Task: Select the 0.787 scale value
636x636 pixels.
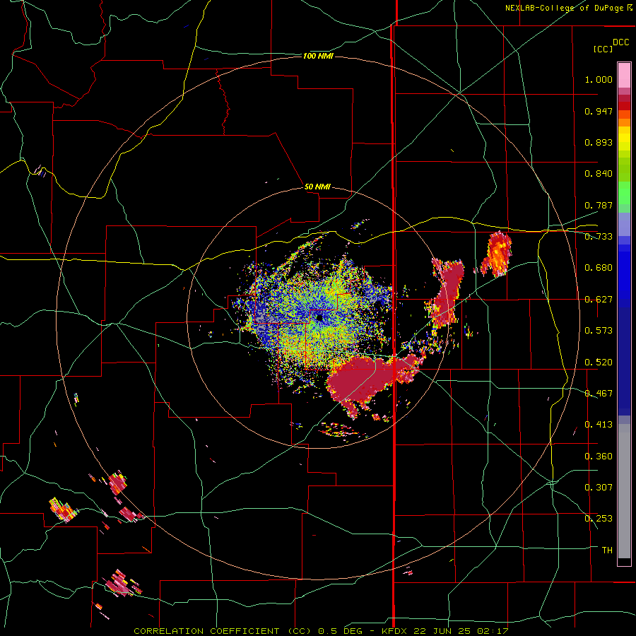Action: click(x=599, y=205)
